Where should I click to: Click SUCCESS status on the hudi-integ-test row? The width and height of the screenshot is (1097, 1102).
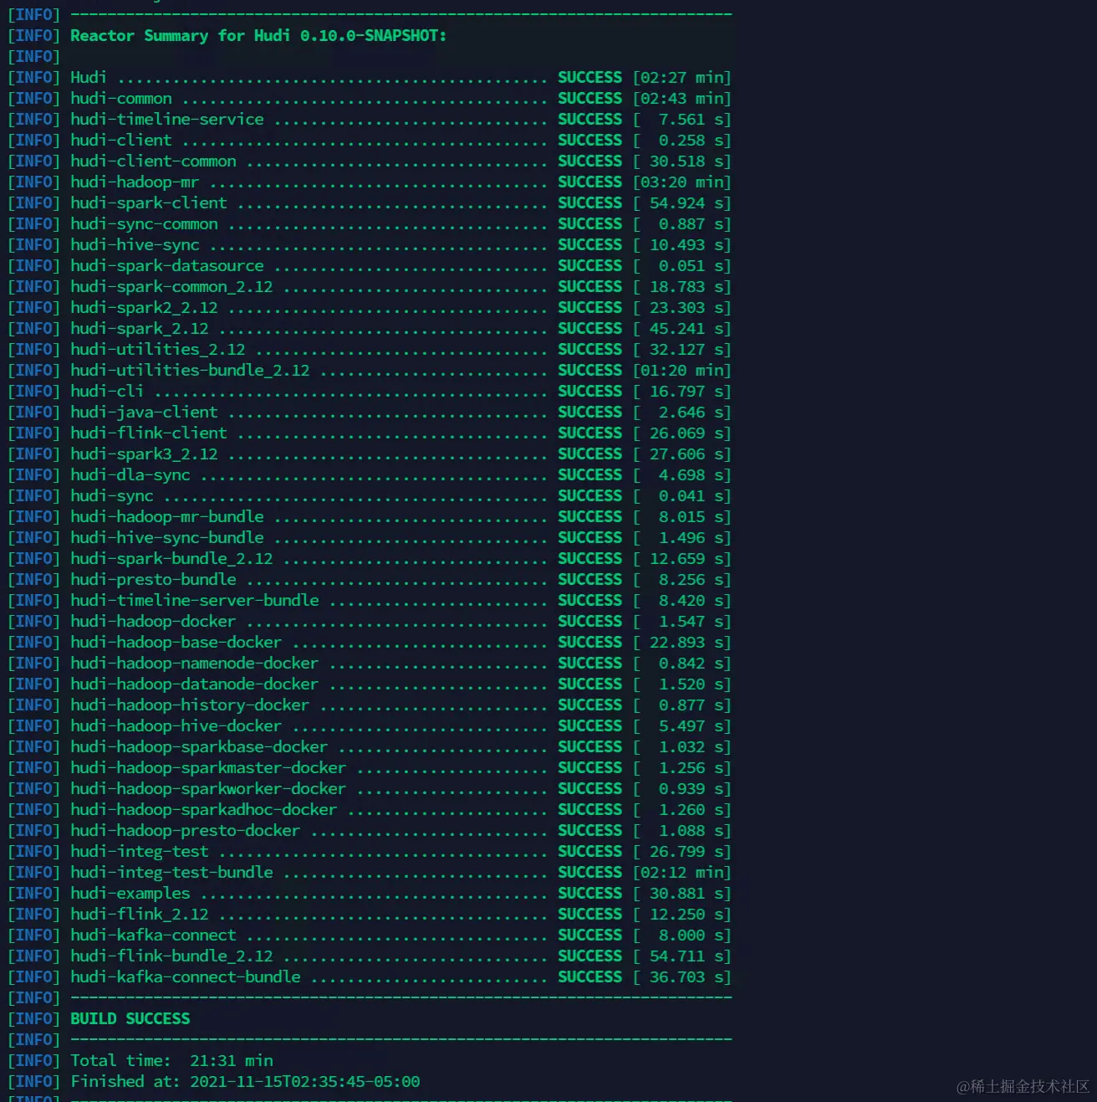590,851
